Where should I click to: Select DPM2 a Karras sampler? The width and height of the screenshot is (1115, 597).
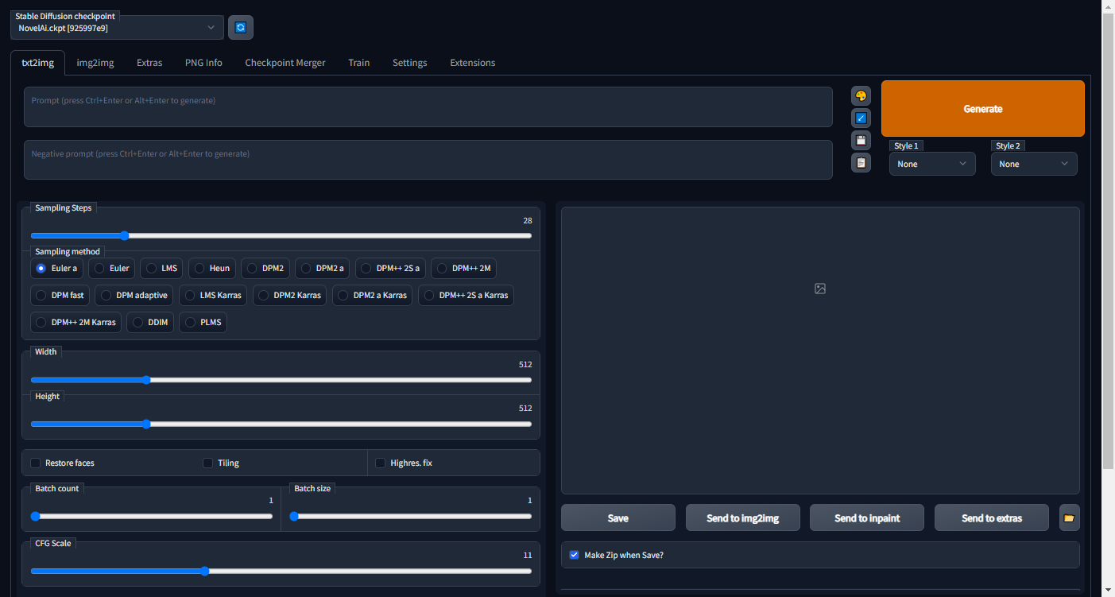(374, 295)
